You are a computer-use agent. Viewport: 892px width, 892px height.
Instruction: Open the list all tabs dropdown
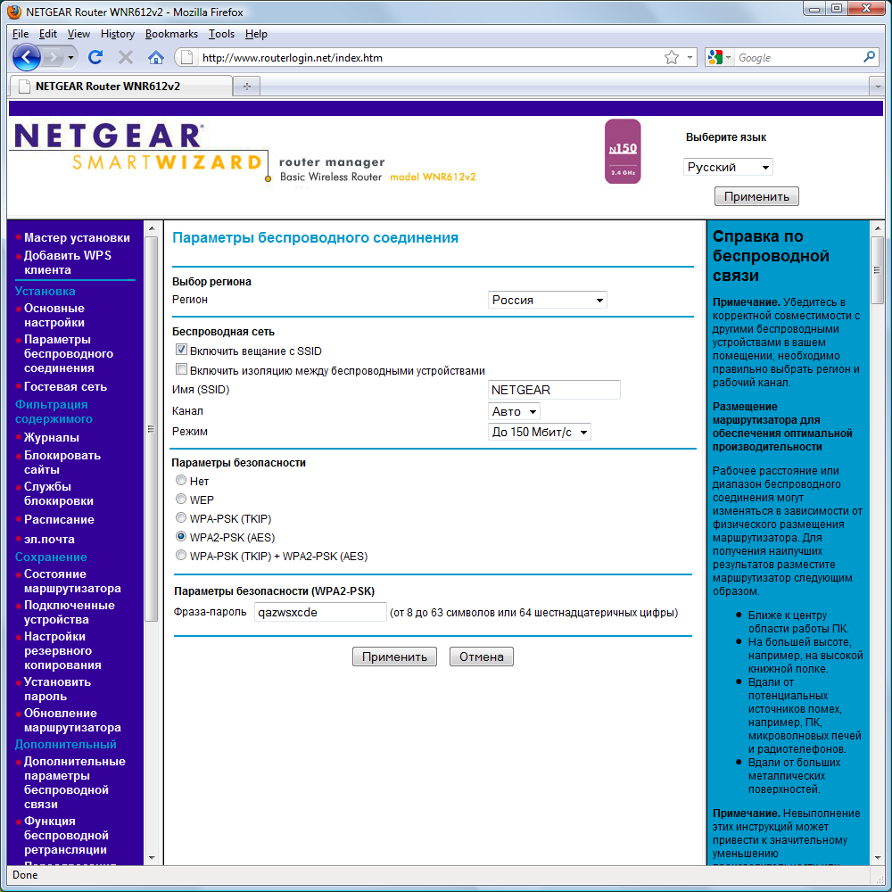tap(877, 87)
